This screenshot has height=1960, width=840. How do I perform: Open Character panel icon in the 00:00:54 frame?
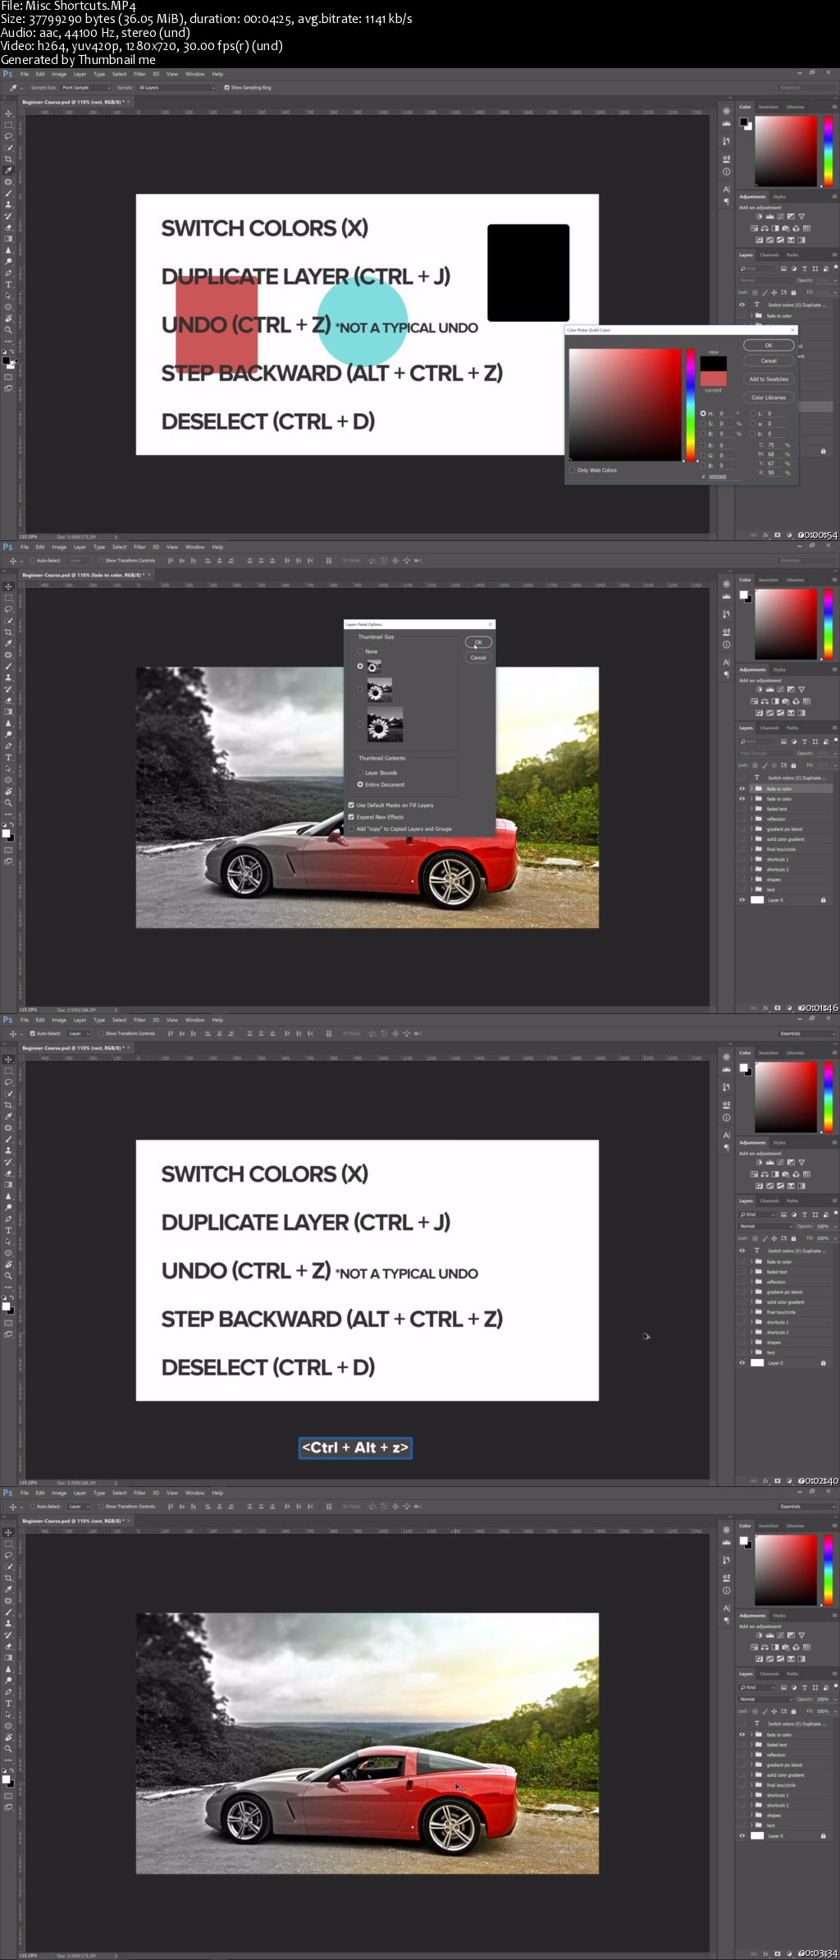click(x=726, y=189)
